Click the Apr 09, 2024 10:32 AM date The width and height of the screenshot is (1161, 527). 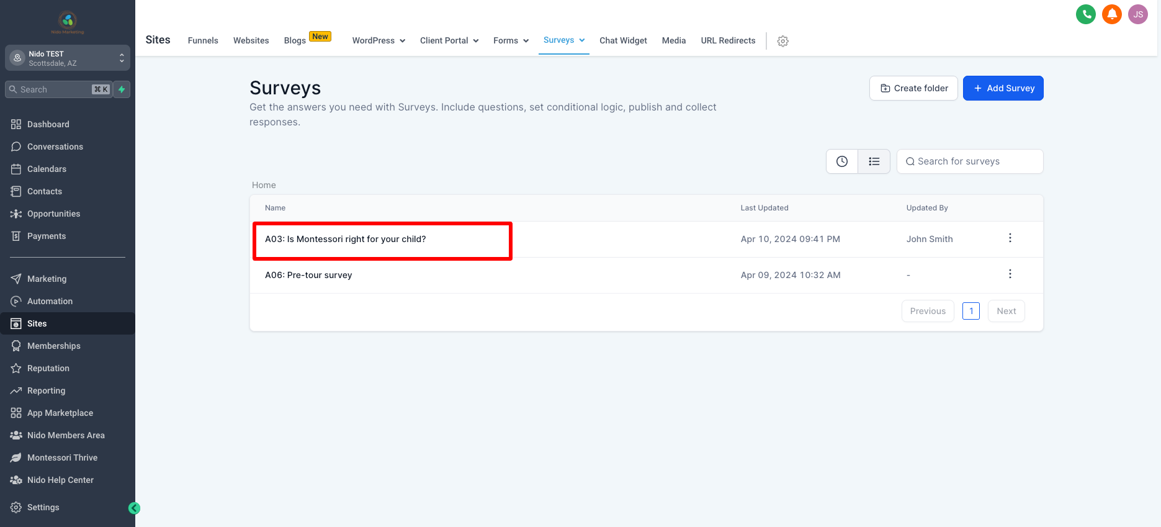coord(791,275)
